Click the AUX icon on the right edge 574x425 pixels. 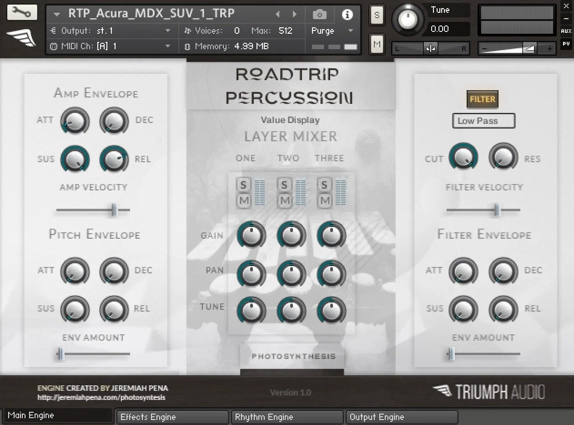point(567,31)
